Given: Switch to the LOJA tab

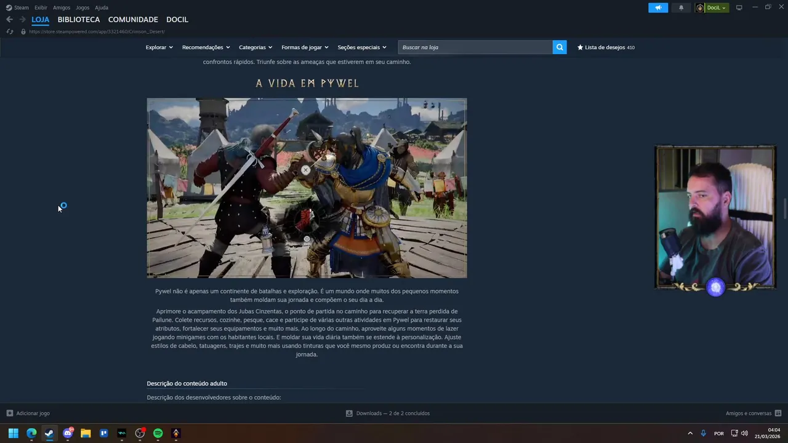Looking at the screenshot, I should (x=41, y=20).
